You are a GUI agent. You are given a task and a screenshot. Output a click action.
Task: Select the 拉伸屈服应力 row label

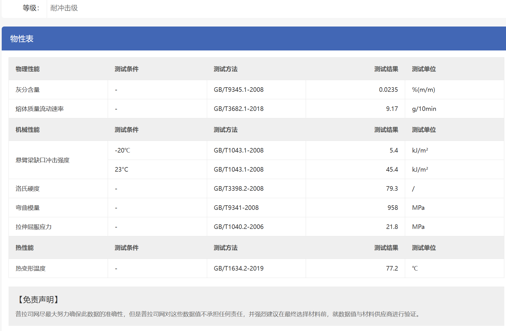34,227
